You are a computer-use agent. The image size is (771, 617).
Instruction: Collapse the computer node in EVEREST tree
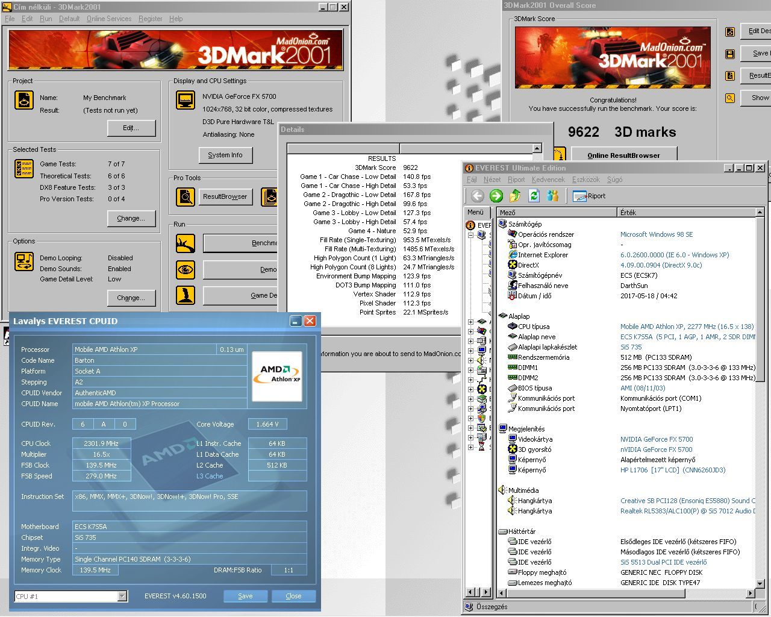pos(471,236)
